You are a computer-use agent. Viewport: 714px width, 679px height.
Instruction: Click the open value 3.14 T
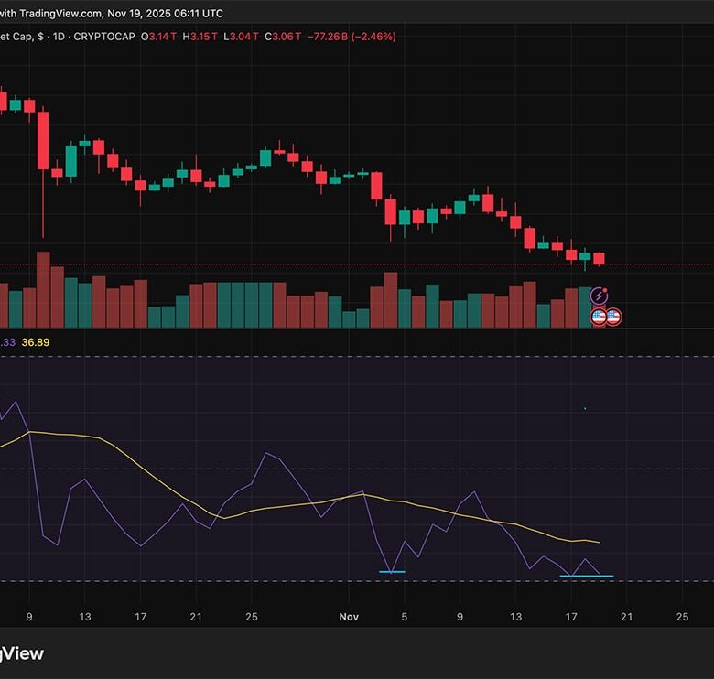click(x=169, y=37)
